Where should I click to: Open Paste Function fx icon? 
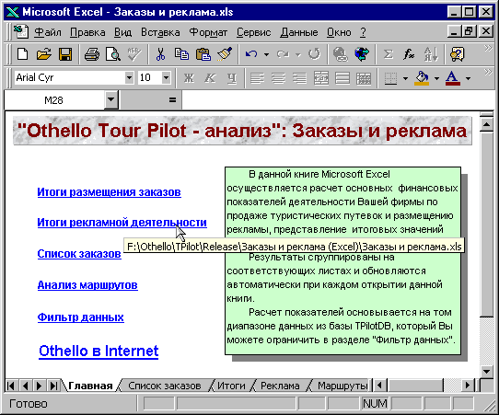click(410, 54)
